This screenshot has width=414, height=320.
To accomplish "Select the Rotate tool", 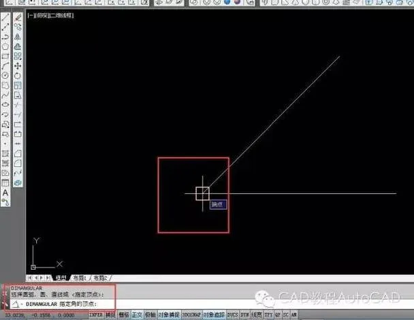I will (18, 76).
